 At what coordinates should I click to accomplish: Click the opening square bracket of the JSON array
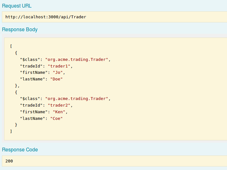click(11, 46)
